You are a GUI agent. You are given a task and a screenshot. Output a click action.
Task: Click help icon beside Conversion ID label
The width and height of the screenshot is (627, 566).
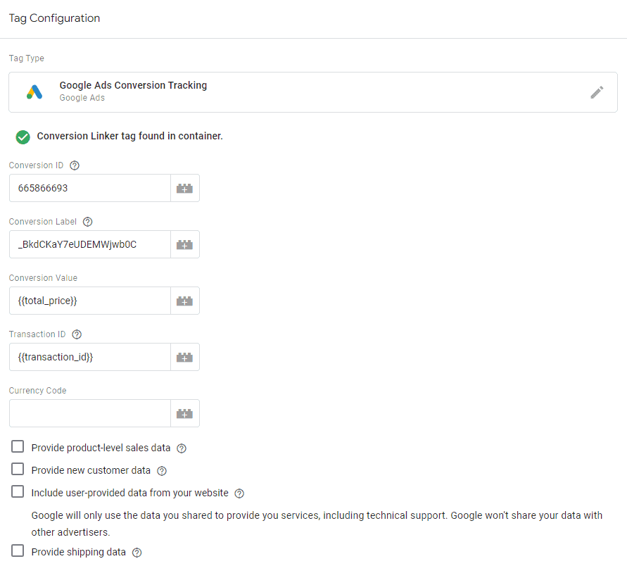tap(75, 165)
